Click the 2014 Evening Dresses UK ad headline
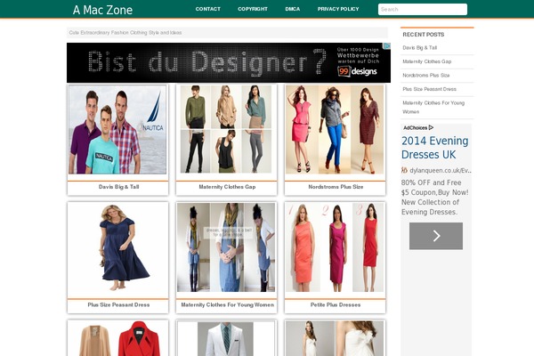The image size is (534, 356). (435, 148)
